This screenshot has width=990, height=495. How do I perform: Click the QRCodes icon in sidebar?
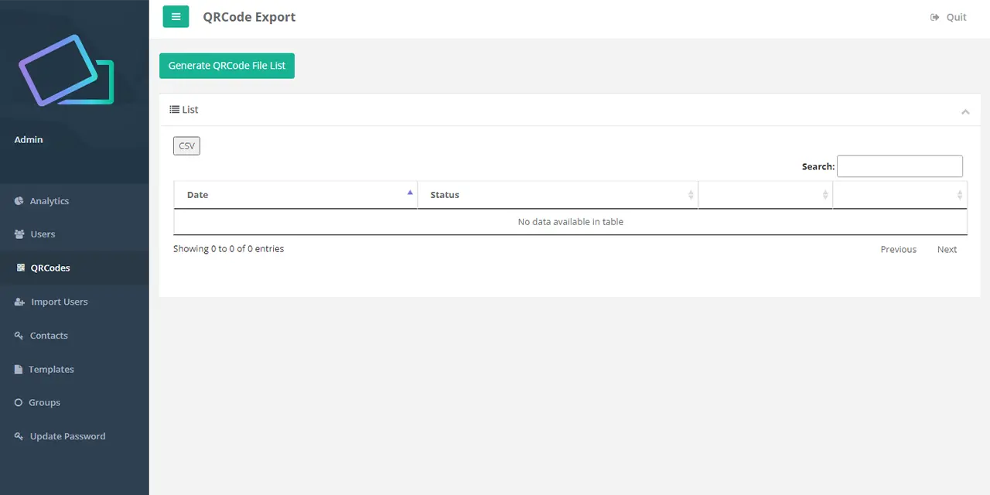[21, 268]
